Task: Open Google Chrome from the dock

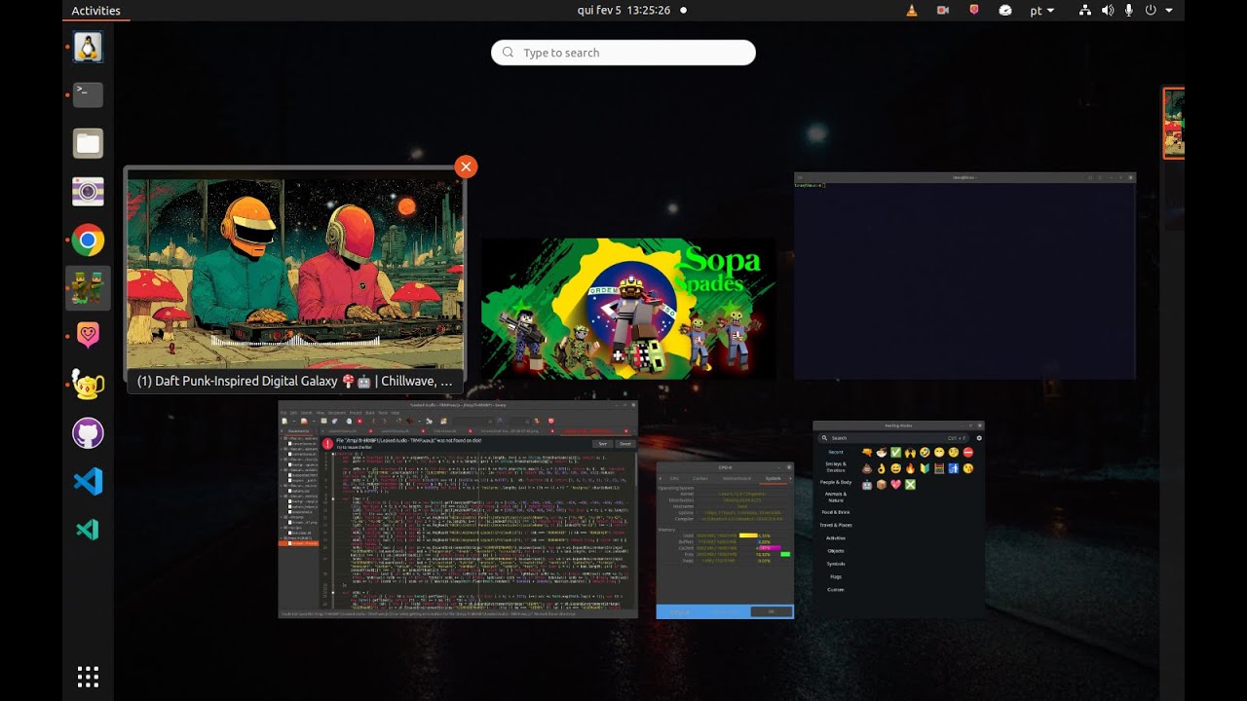Action: tap(88, 240)
